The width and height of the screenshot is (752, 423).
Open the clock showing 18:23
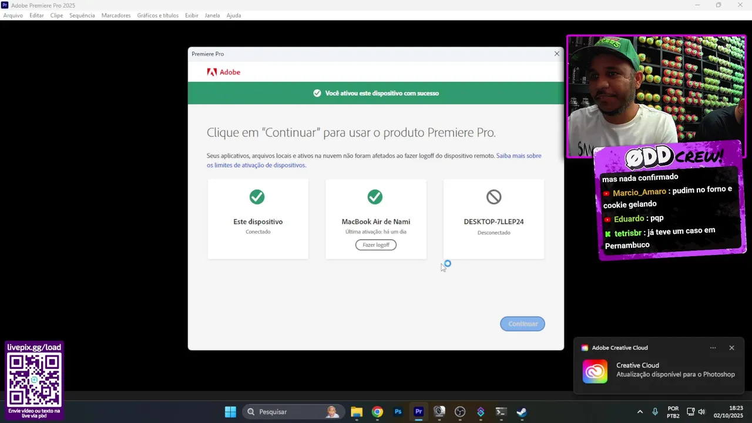pos(728,412)
